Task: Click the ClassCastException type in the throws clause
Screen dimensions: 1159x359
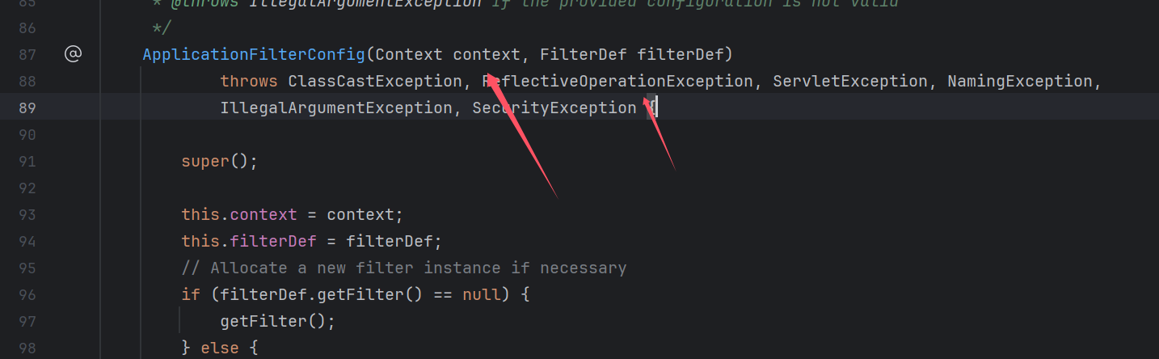Action: click(x=374, y=81)
